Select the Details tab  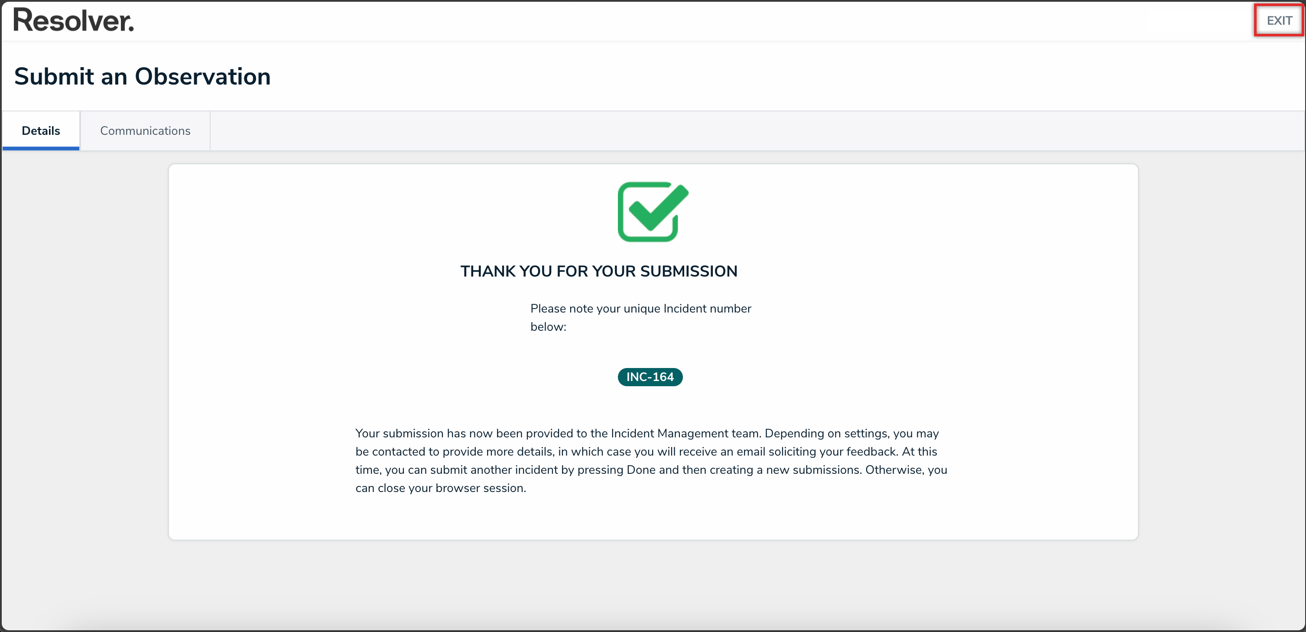click(x=41, y=131)
